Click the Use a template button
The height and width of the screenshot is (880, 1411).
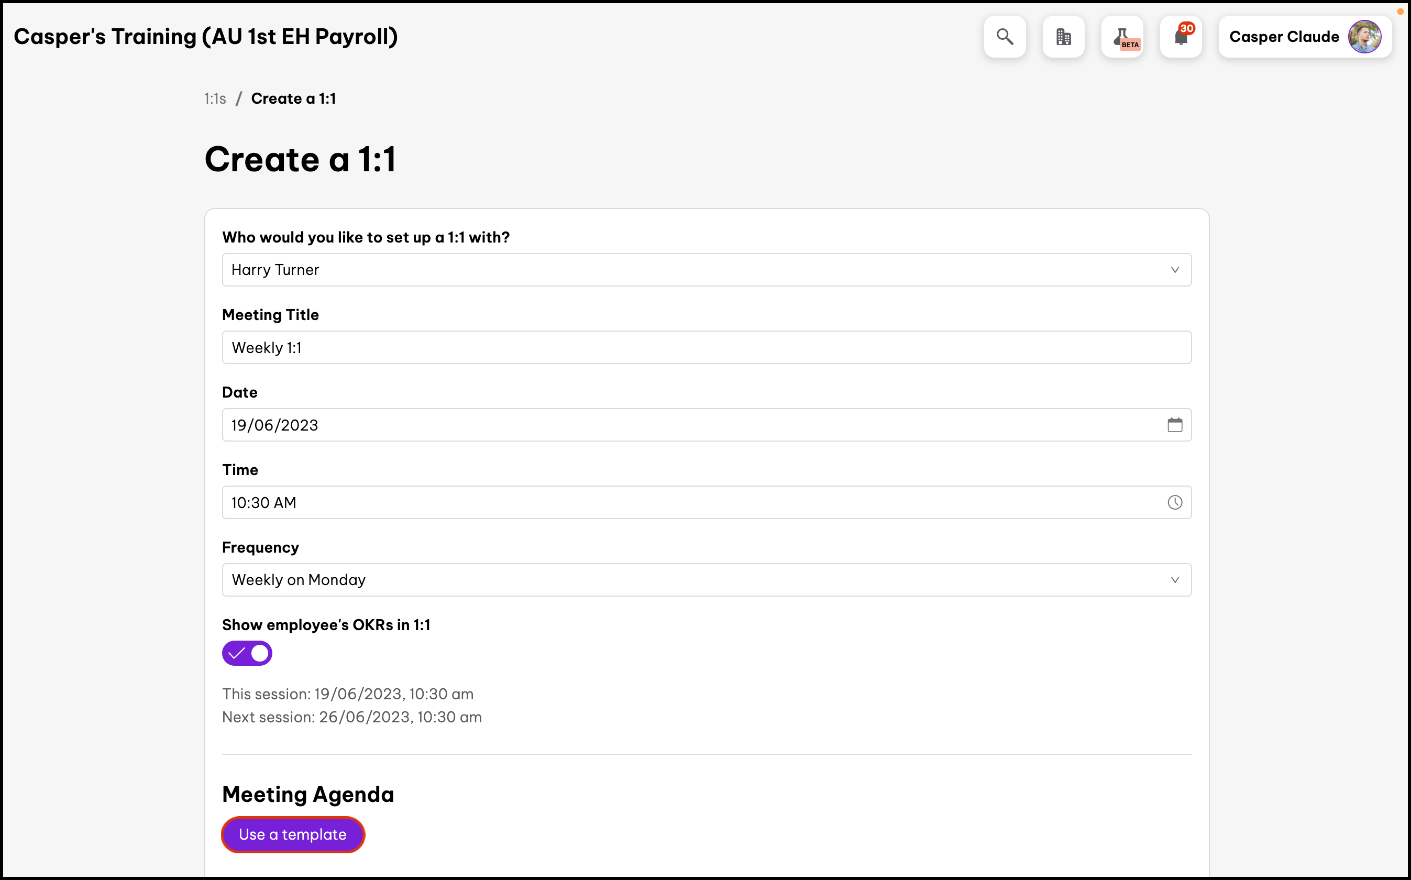tap(293, 834)
